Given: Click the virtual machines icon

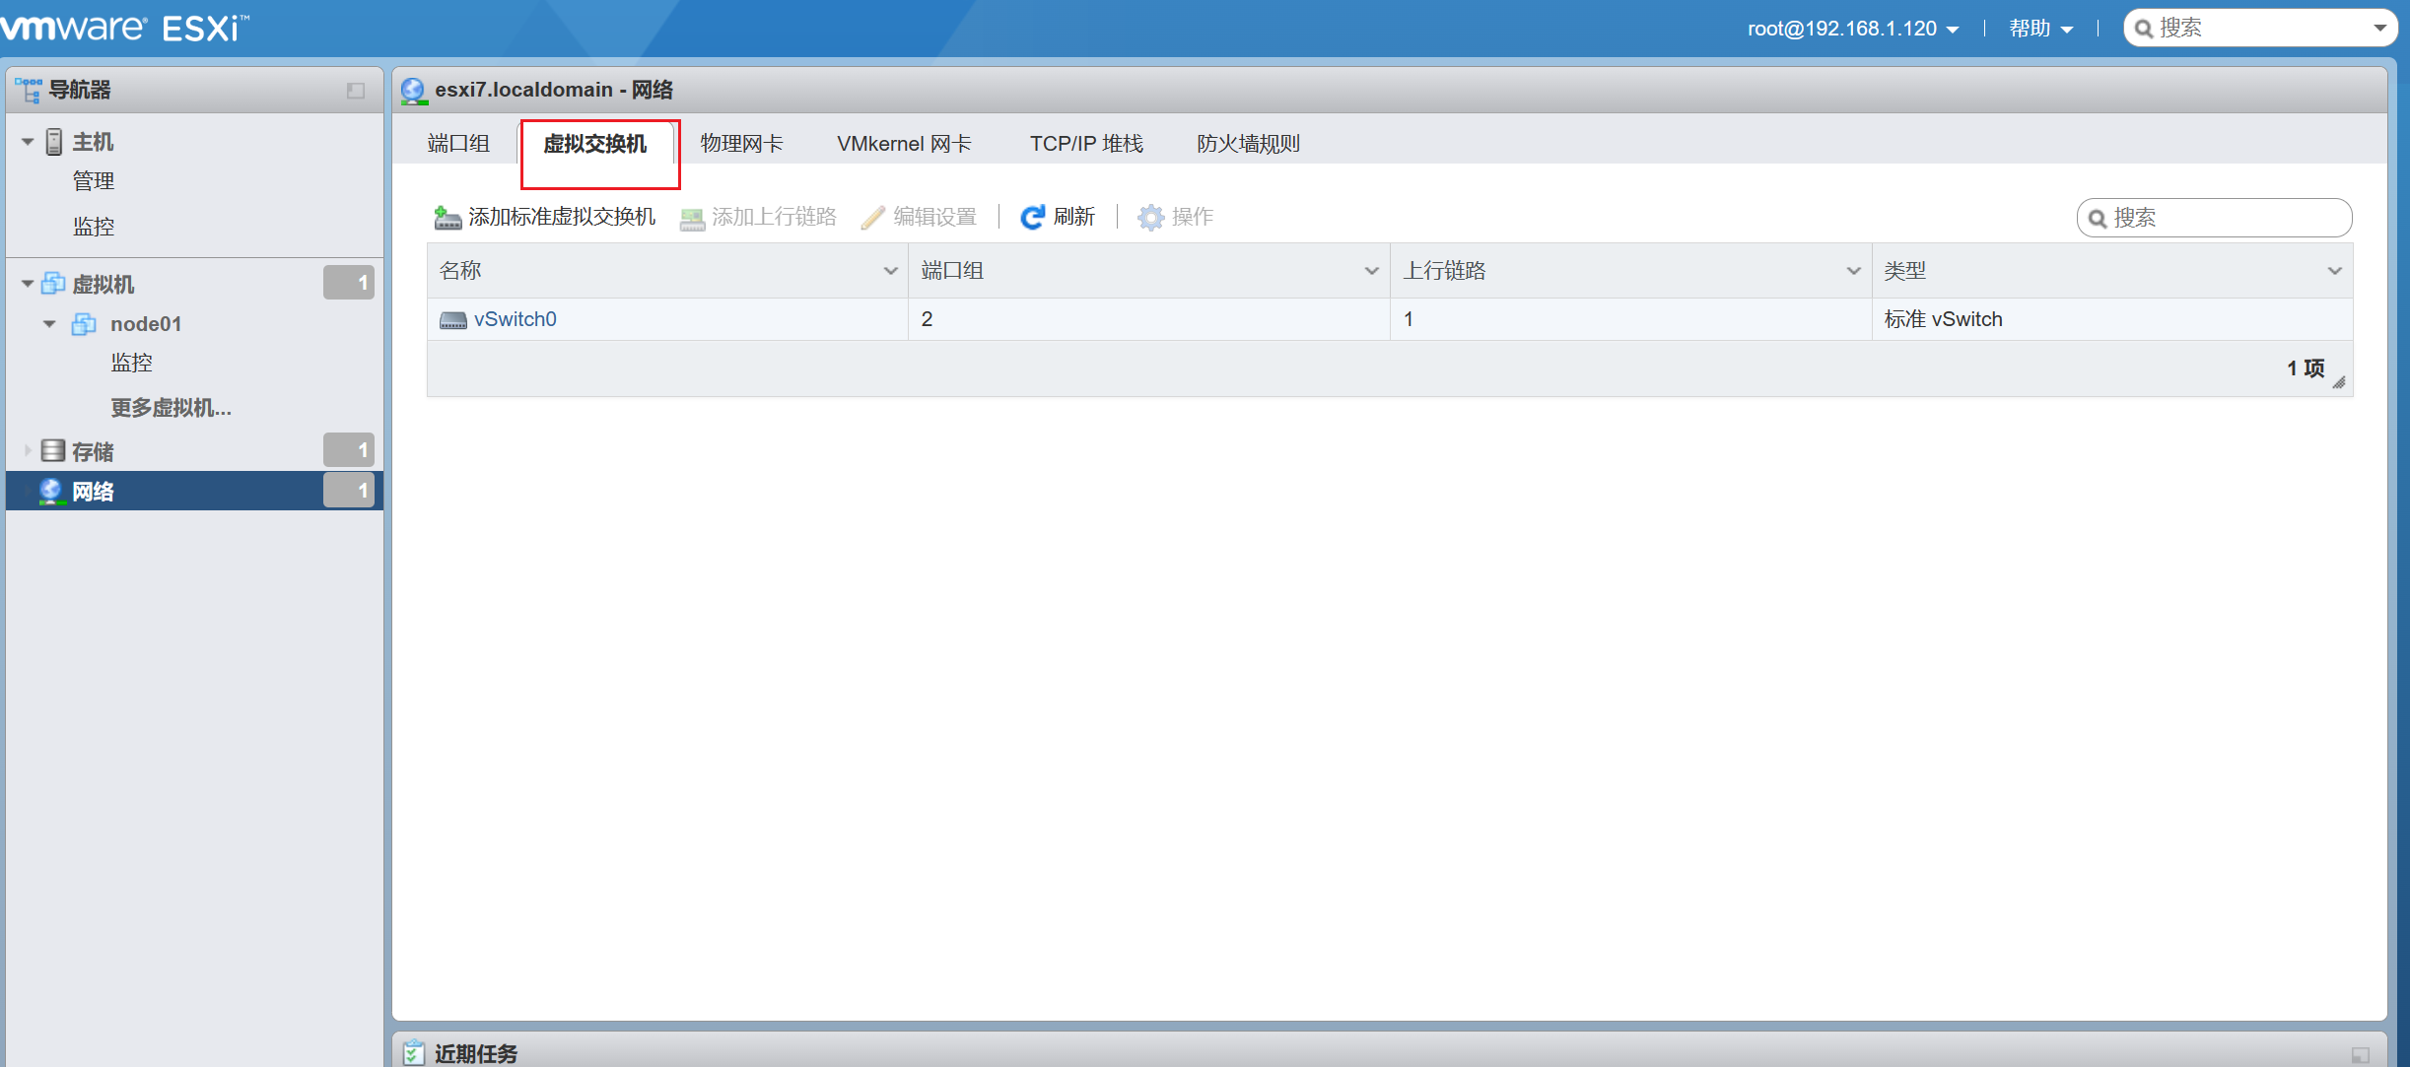Looking at the screenshot, I should 53,284.
